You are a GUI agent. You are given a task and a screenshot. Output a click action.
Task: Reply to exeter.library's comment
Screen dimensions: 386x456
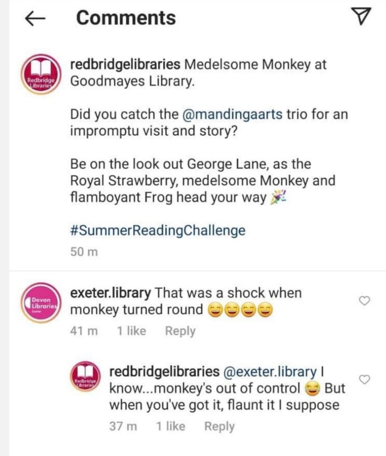[181, 330]
